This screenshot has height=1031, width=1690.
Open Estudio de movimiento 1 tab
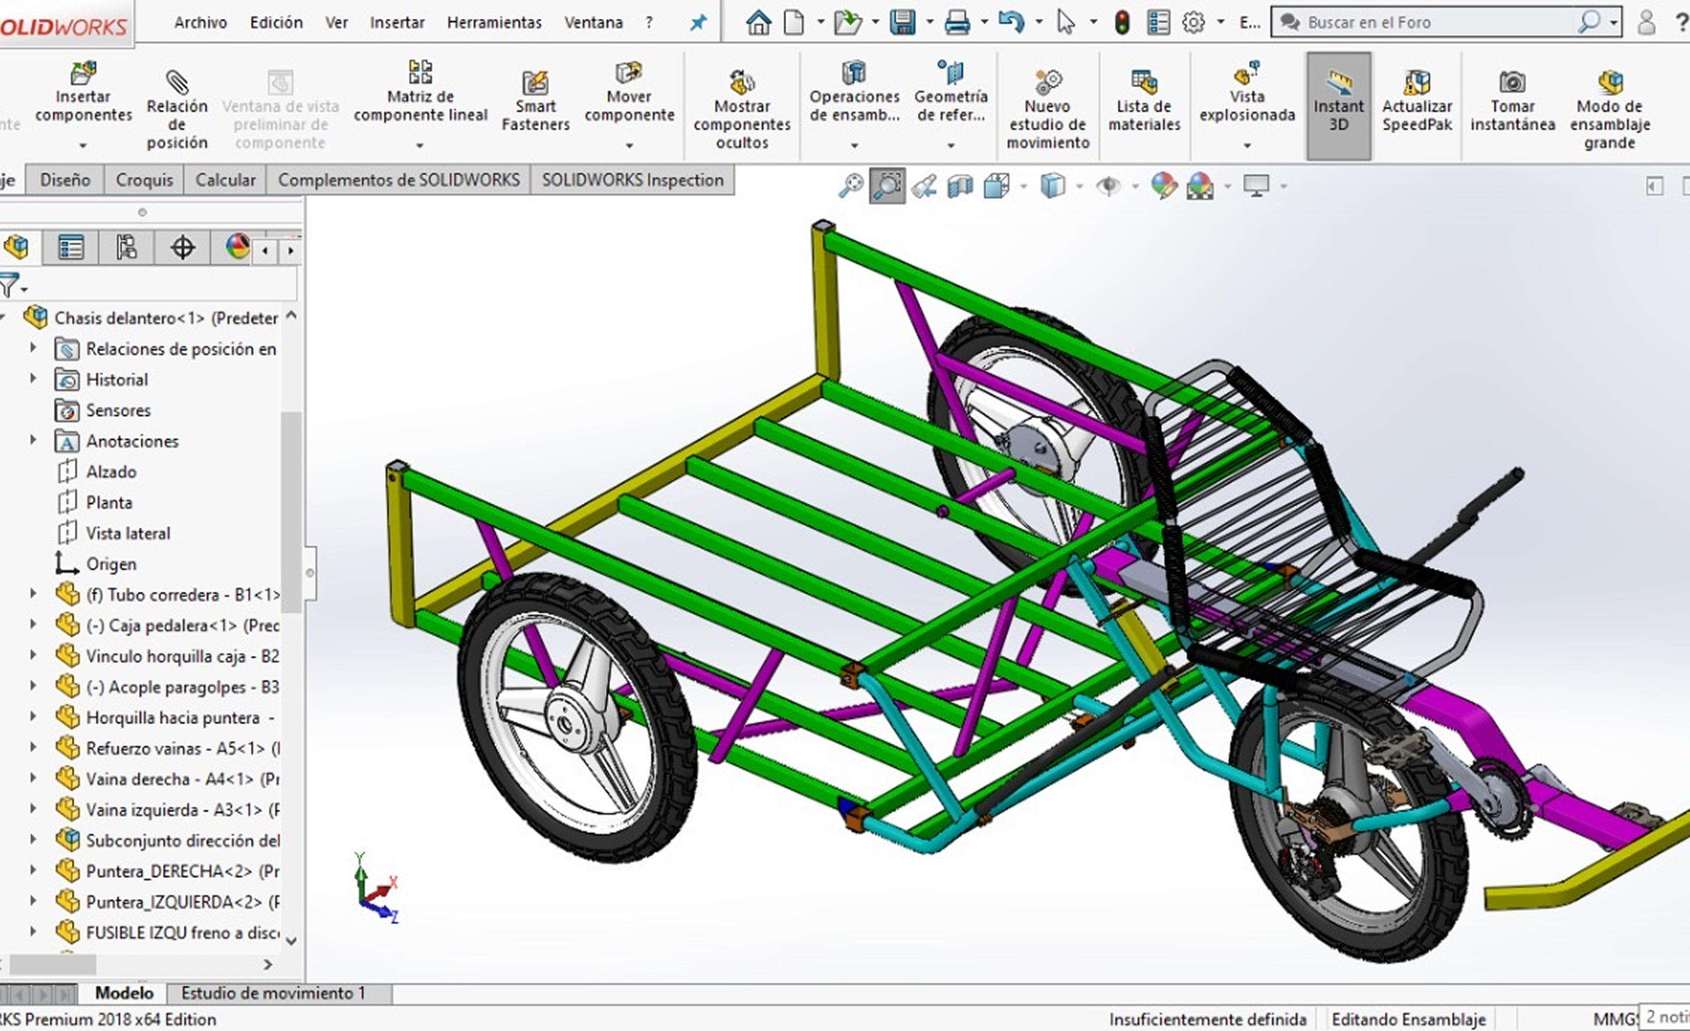(273, 993)
